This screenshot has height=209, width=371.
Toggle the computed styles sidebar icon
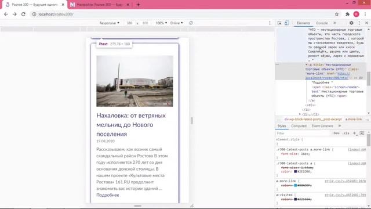(x=362, y=134)
